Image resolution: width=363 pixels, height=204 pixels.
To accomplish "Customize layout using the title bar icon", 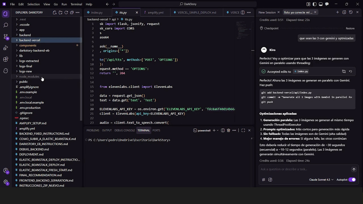I will coord(308,4).
